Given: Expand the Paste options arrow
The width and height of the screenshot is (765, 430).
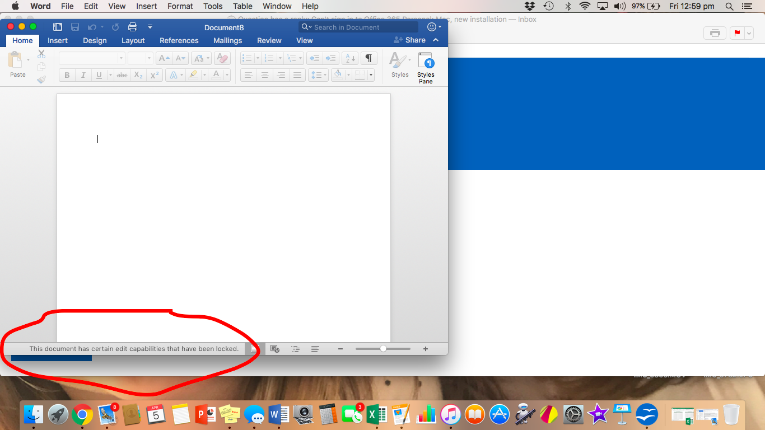Looking at the screenshot, I should tap(29, 59).
